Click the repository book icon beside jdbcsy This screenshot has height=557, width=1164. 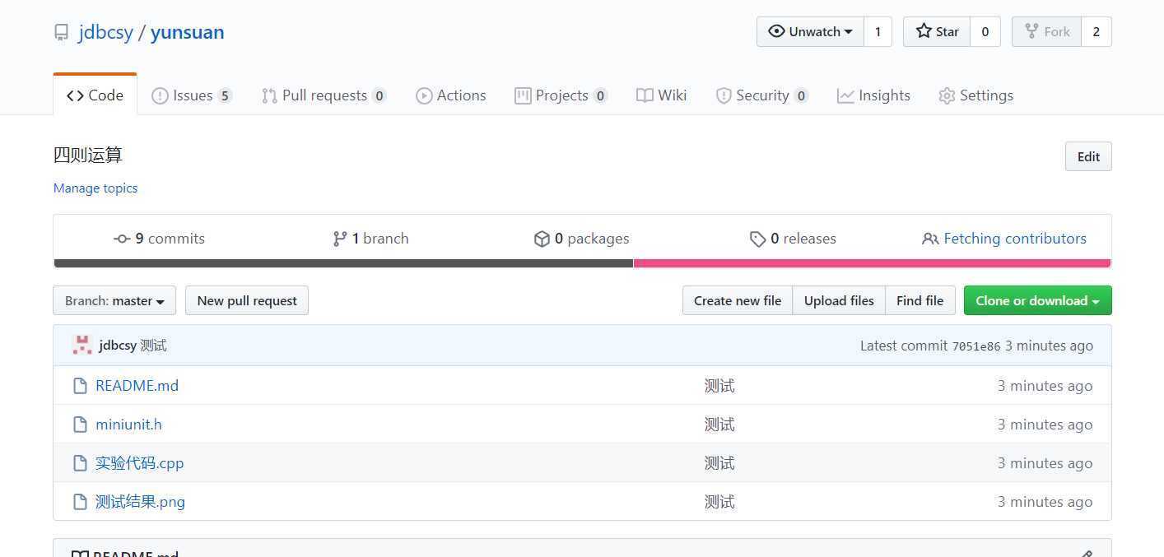click(61, 32)
